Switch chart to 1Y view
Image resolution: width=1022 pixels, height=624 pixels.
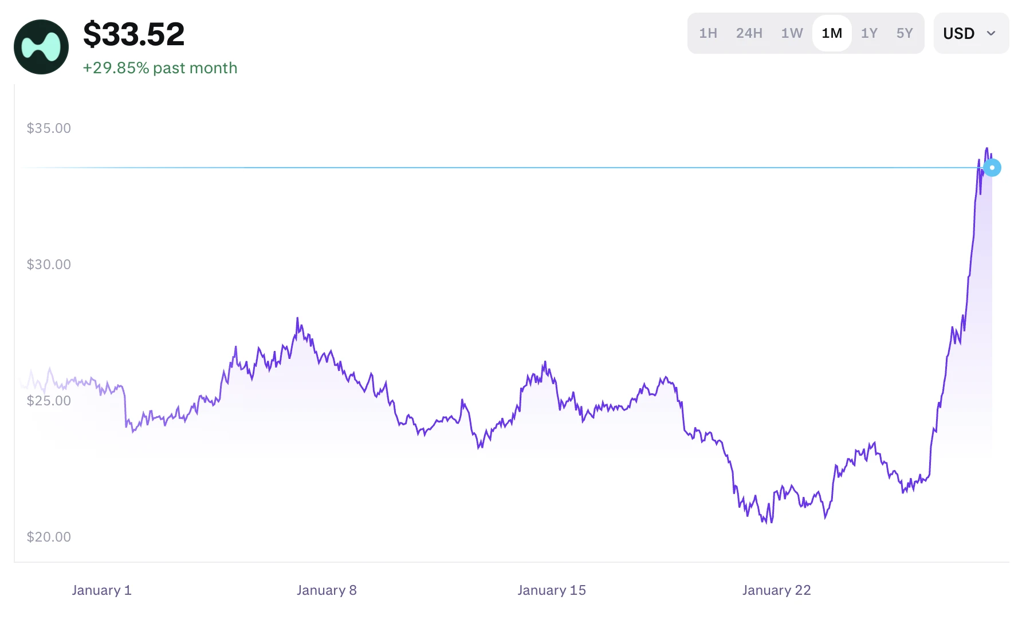pyautogui.click(x=869, y=34)
